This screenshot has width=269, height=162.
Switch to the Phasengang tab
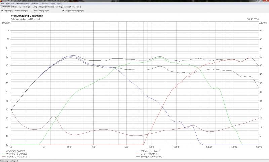[17, 7]
